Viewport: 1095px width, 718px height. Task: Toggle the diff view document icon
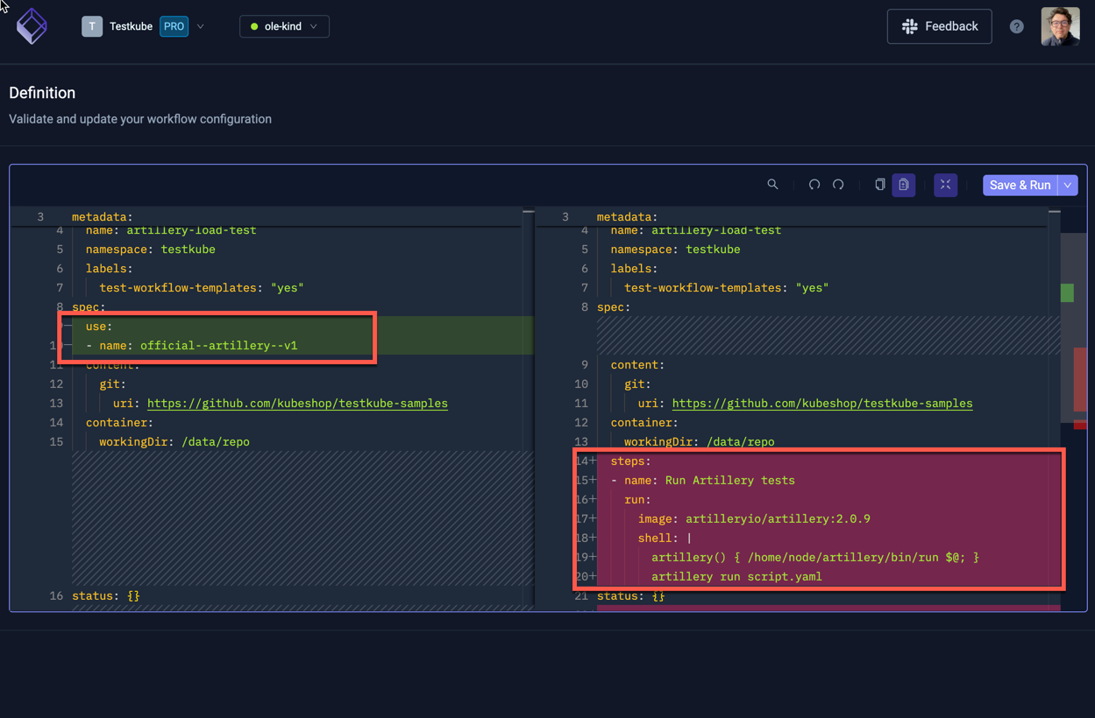click(904, 185)
